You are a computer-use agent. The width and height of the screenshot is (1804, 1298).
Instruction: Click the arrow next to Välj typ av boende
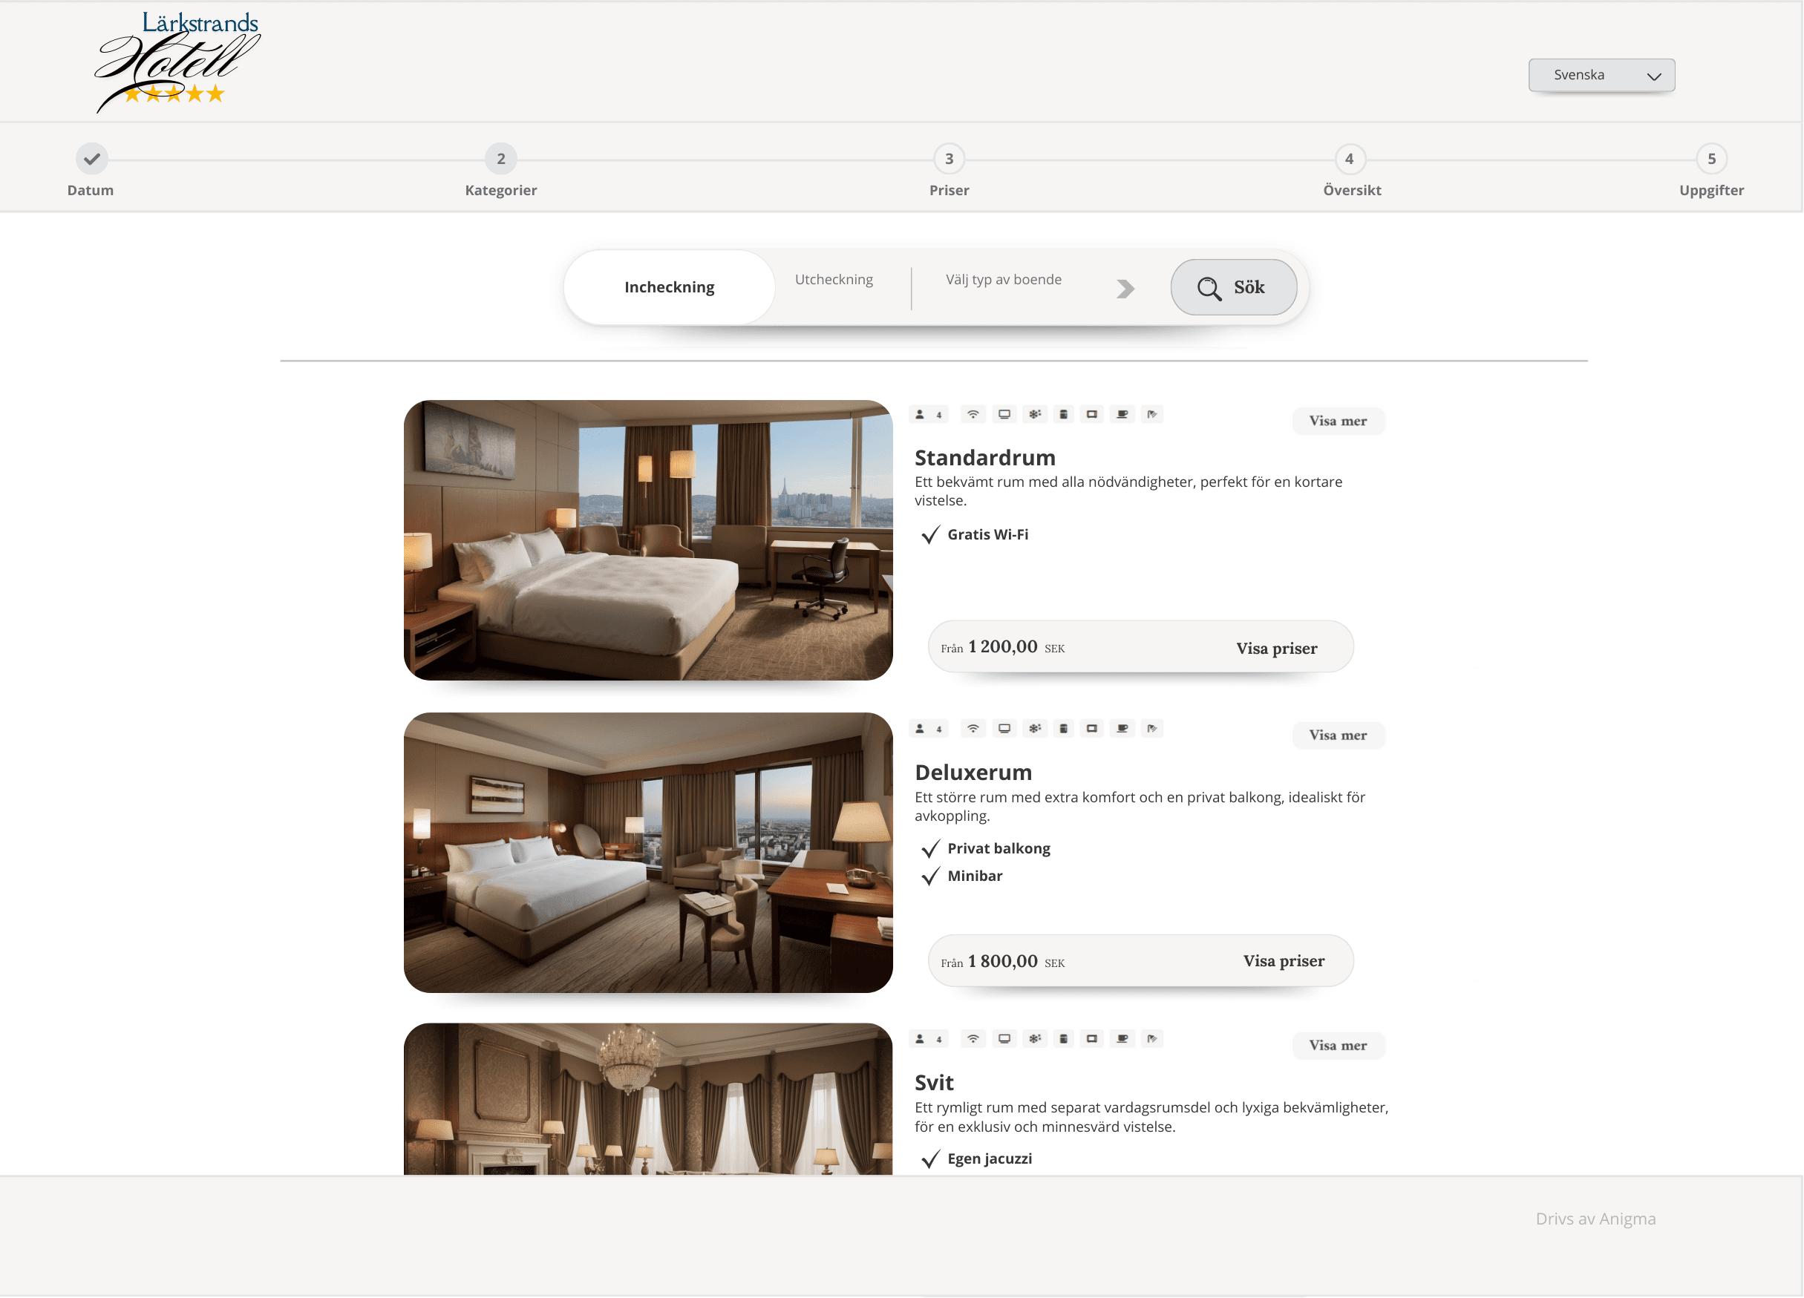click(x=1125, y=289)
